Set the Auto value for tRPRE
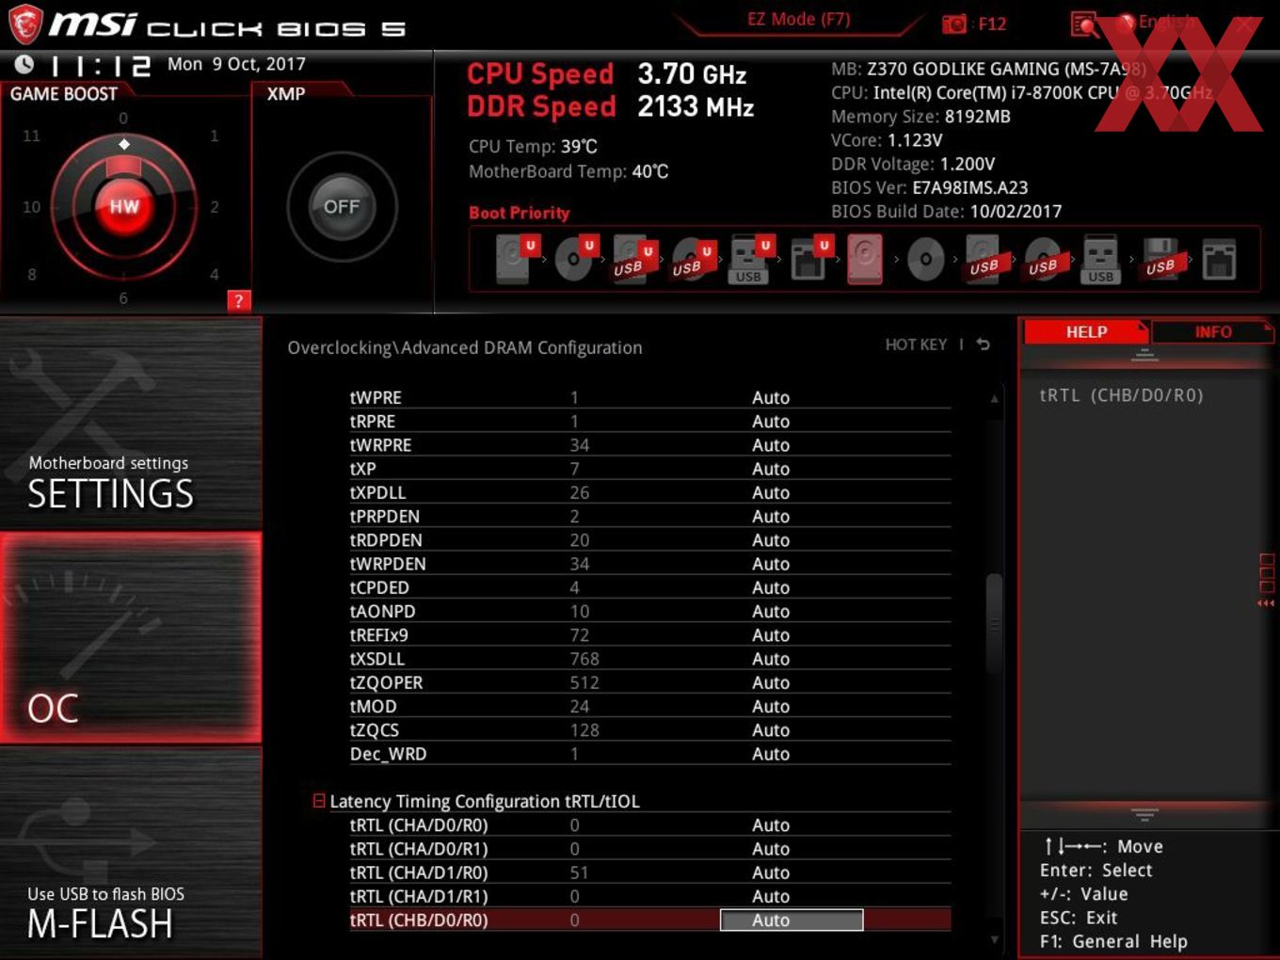 771,422
